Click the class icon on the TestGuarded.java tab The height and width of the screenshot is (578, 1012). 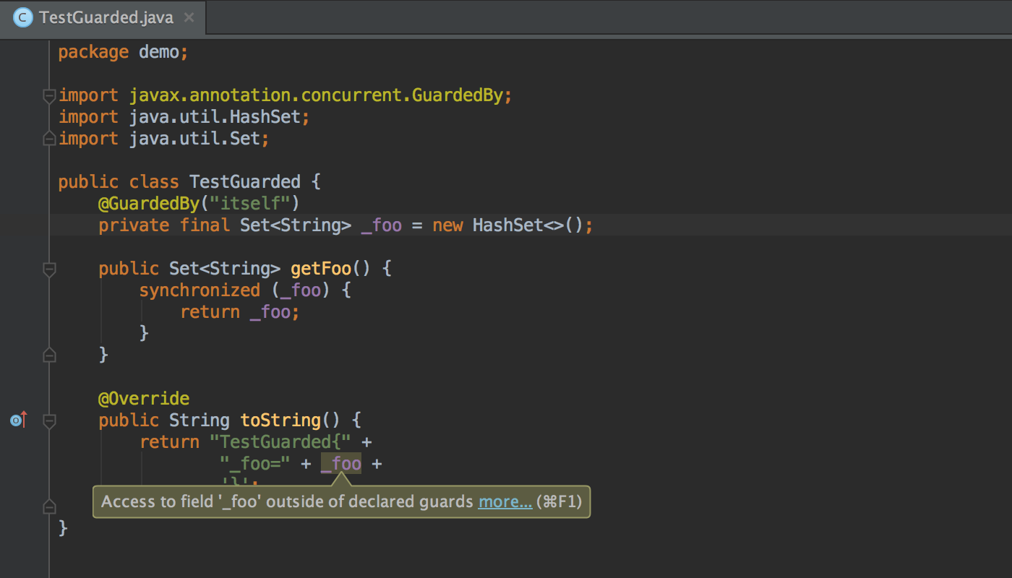22,16
